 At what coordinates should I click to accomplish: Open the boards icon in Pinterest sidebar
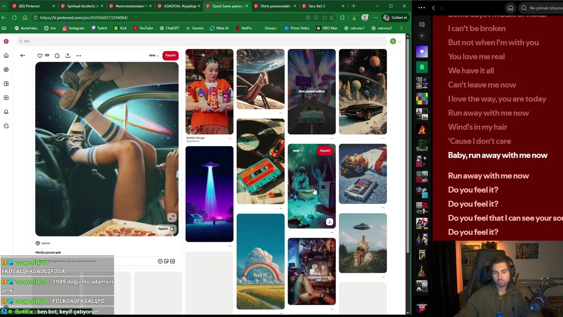tap(6, 84)
